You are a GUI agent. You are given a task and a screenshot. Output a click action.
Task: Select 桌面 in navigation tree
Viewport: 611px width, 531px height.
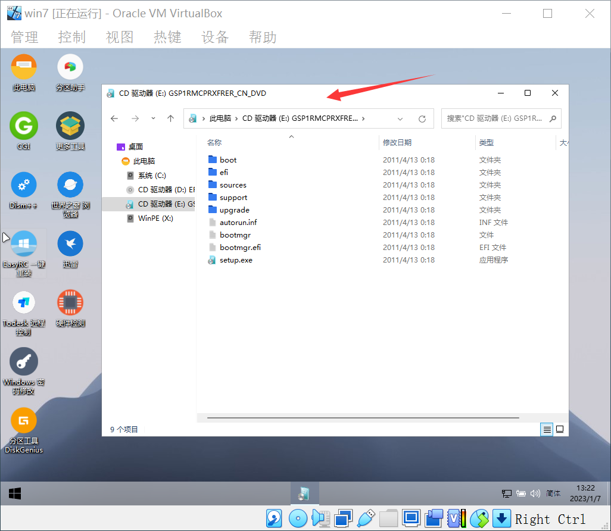tap(135, 147)
